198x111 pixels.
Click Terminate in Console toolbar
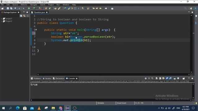tap(146, 78)
